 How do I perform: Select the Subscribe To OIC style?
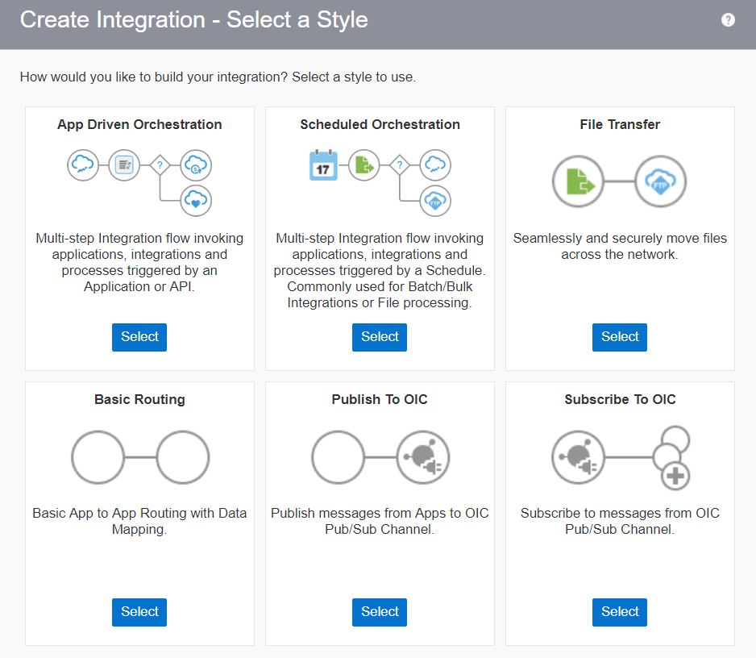620,612
